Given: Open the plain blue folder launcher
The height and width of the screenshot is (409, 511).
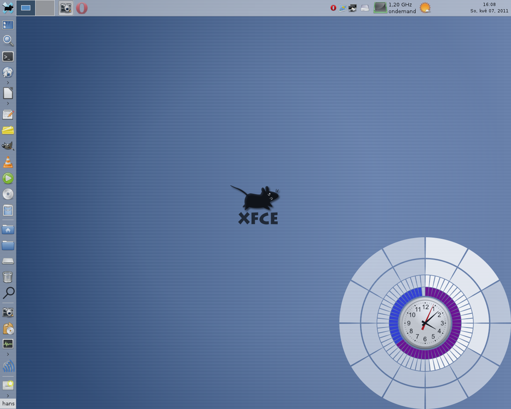Looking at the screenshot, I should 8,245.
